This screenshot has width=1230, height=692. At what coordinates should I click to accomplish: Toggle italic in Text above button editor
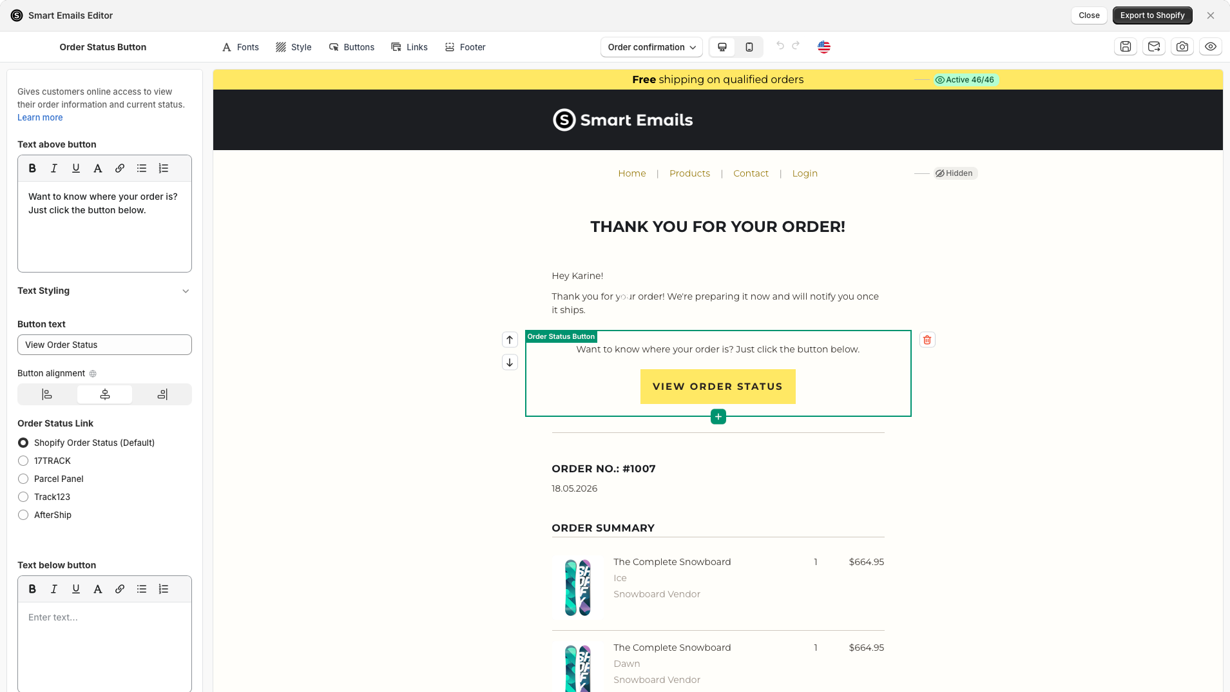tap(54, 168)
